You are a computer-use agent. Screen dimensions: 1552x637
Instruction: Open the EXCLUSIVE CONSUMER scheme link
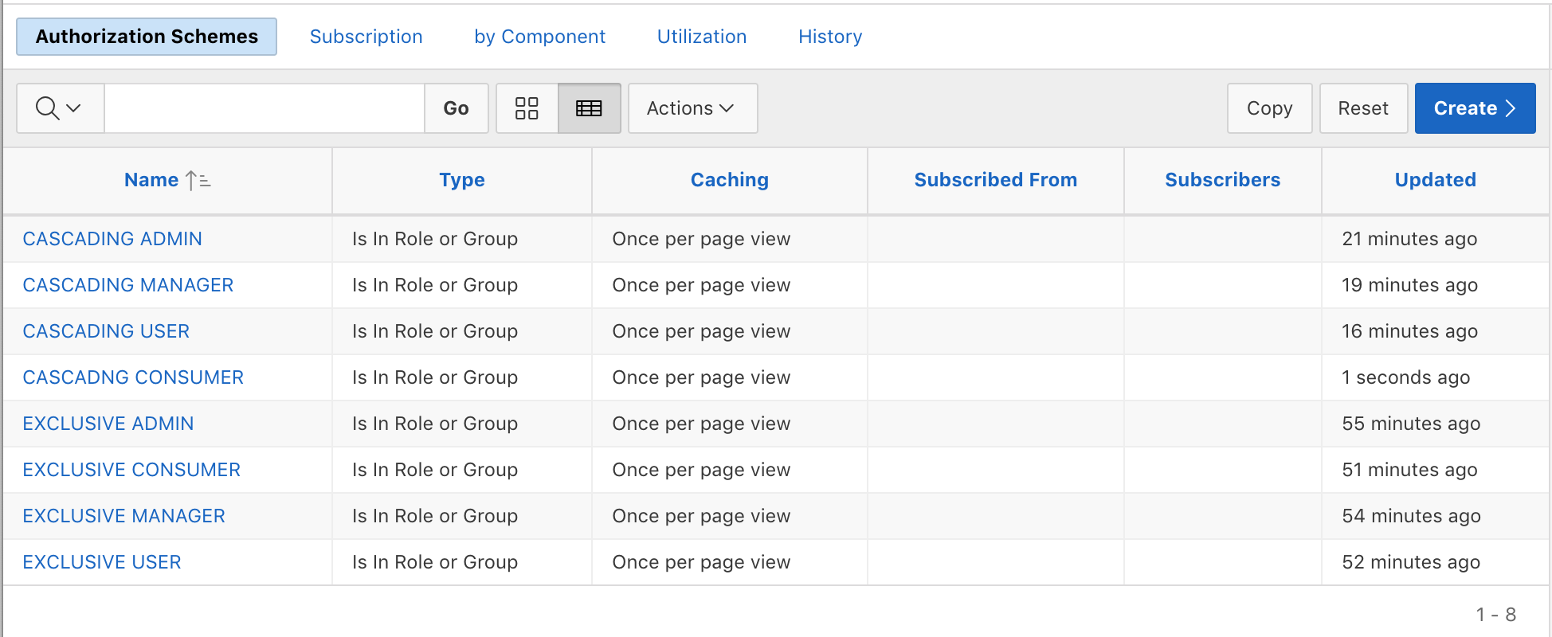(131, 470)
